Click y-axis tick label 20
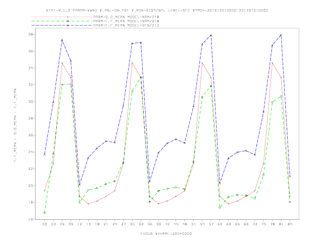The height and width of the screenshot is (244, 316). (x=30, y=186)
